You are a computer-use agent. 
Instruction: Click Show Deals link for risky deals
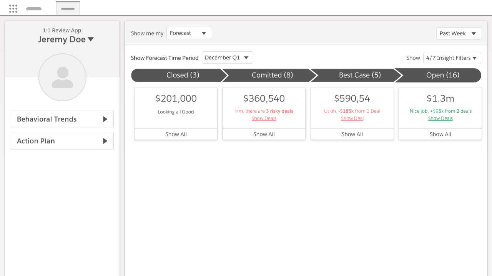[x=264, y=118]
